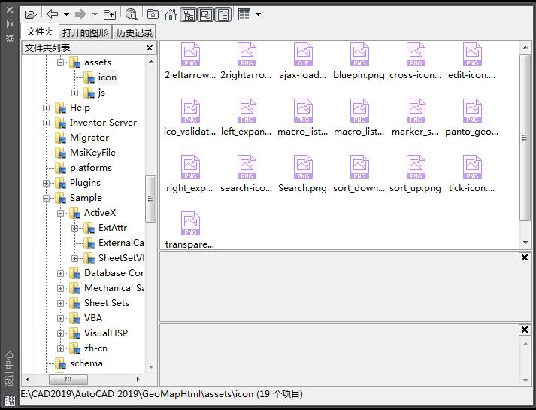Open the Search icon in toolbar
The image size is (536, 410).
[132, 15]
